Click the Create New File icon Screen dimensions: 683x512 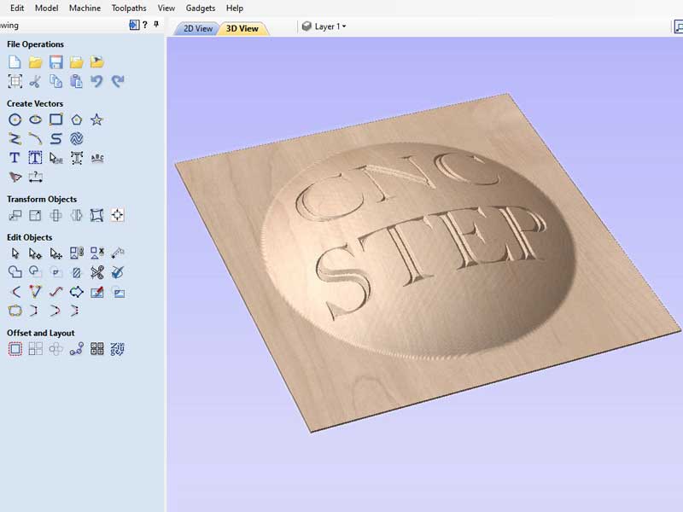pyautogui.click(x=15, y=62)
